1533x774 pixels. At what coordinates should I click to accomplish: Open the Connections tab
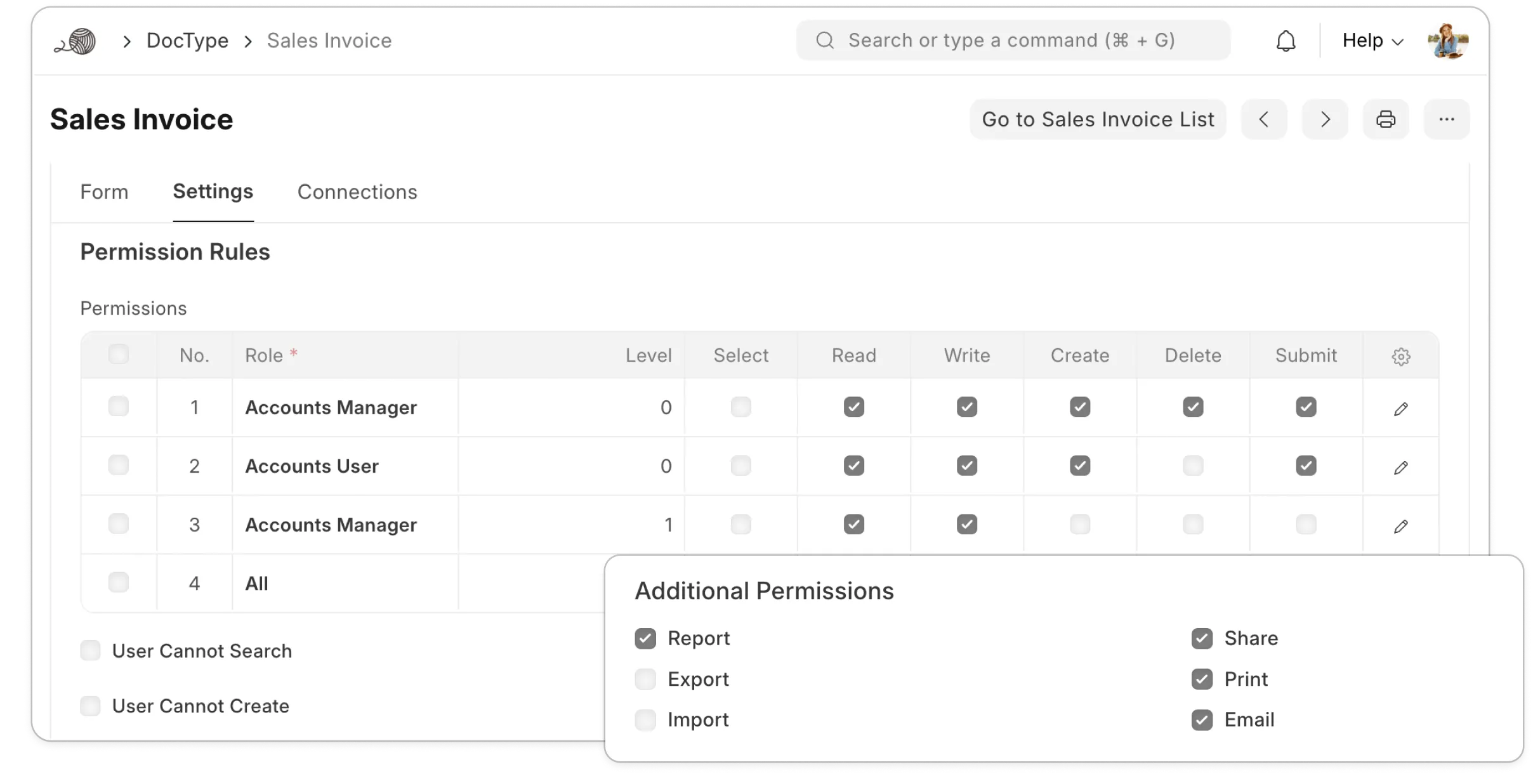[357, 192]
